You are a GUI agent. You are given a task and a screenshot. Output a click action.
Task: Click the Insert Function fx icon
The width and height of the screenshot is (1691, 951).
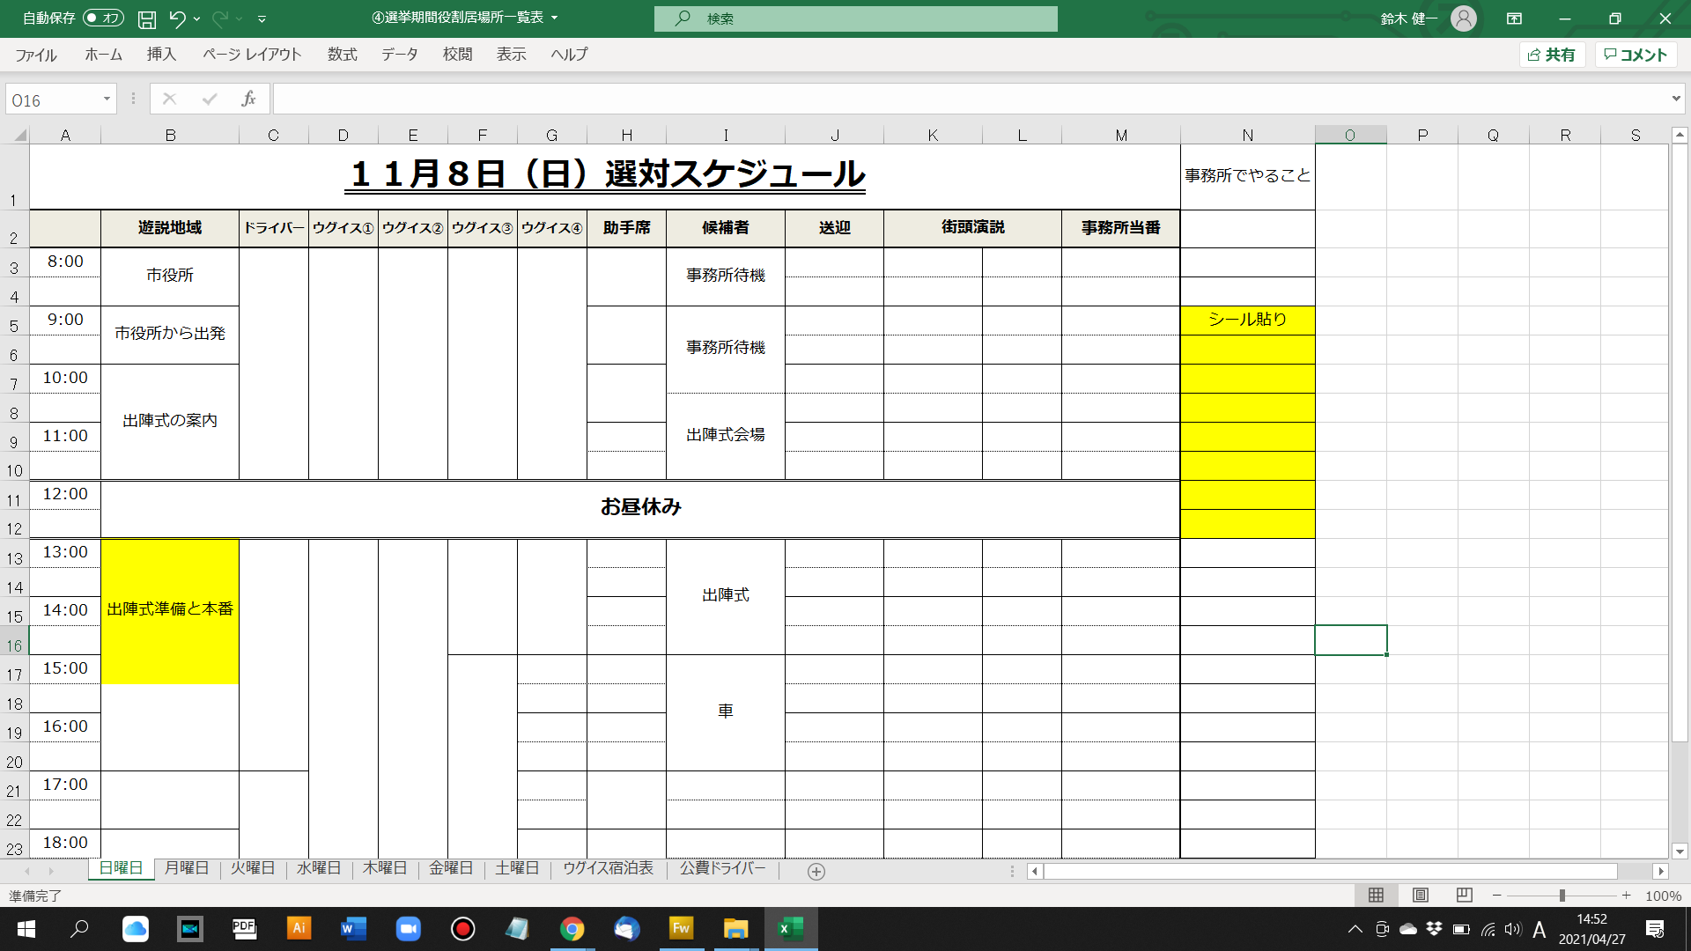coord(248,100)
